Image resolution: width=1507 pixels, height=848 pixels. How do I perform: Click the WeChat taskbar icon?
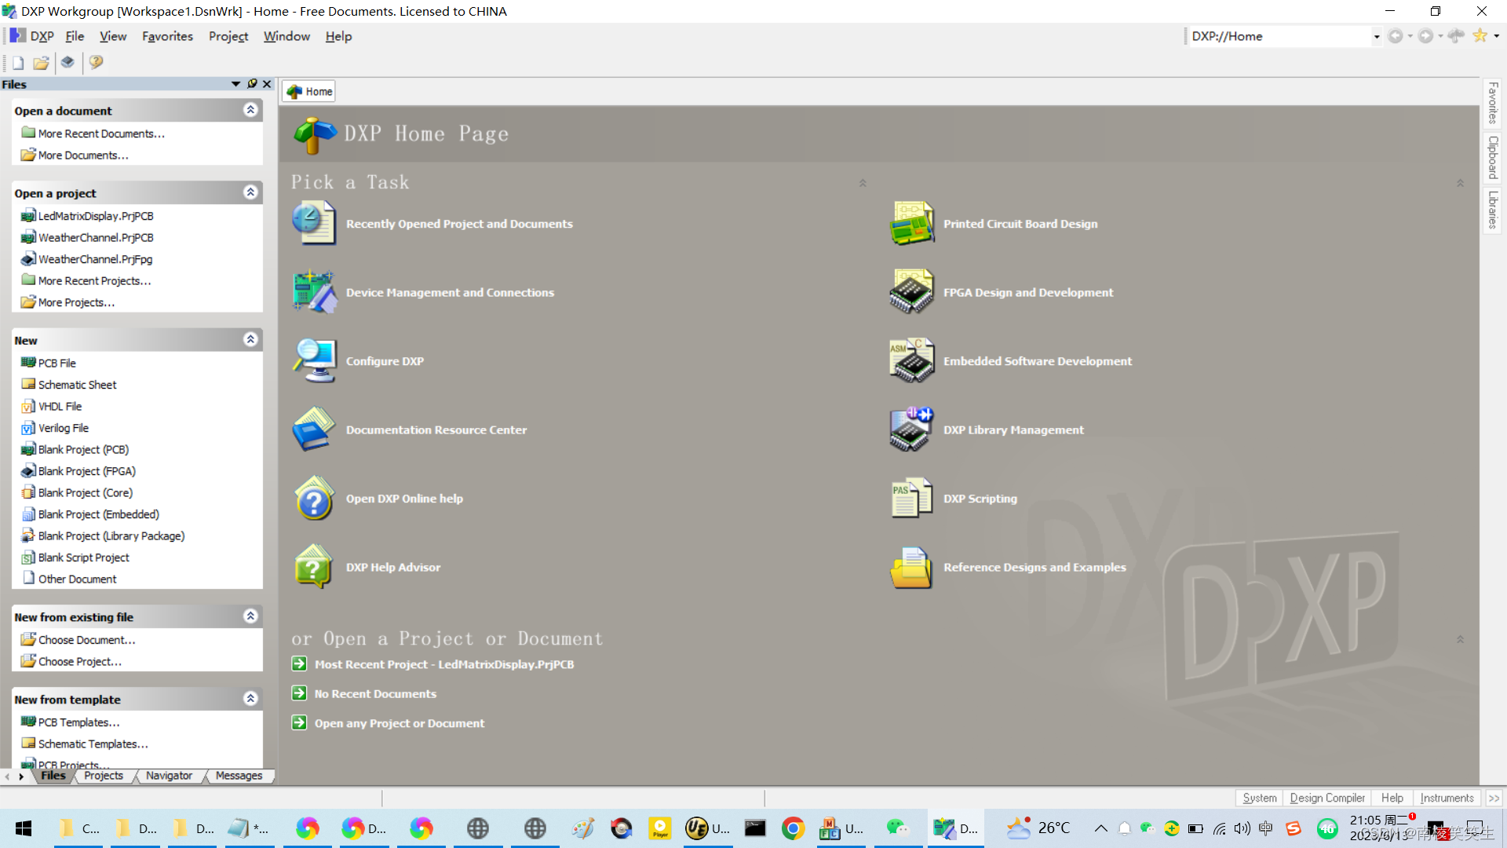click(x=897, y=828)
